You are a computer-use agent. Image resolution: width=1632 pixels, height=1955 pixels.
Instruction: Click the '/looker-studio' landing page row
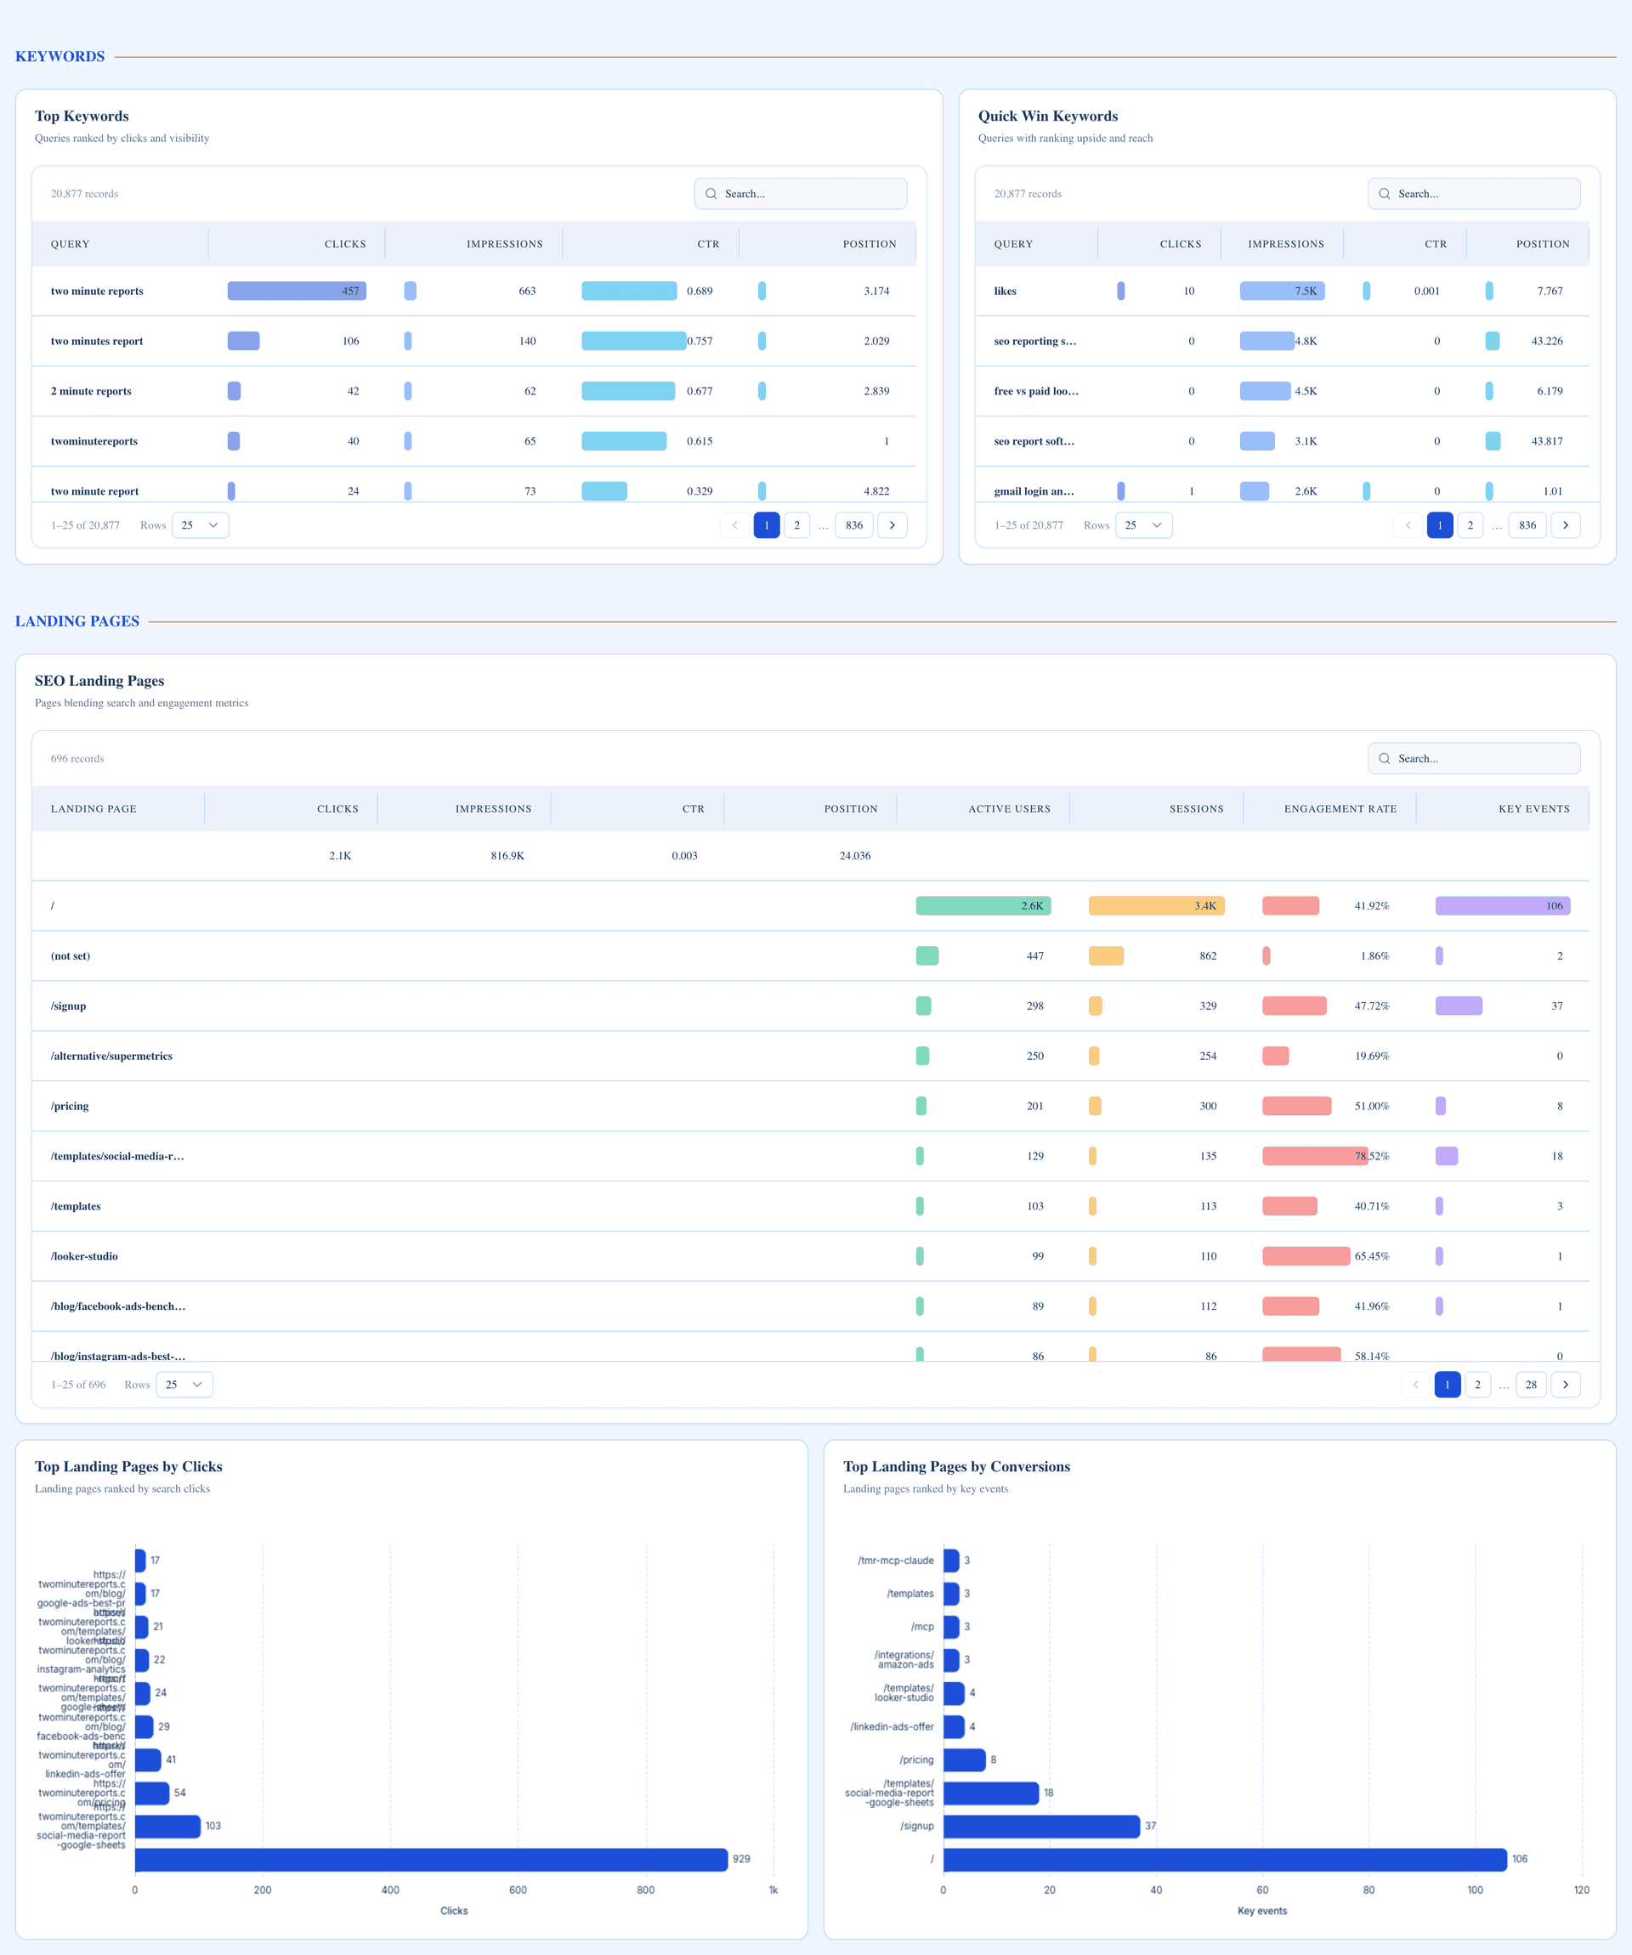pyautogui.click(x=810, y=1255)
